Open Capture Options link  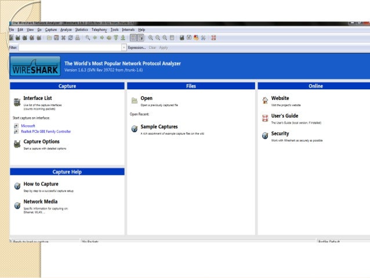point(42,142)
